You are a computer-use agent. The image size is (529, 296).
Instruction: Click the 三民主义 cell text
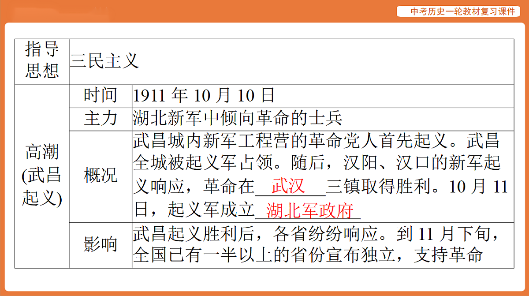click(105, 61)
